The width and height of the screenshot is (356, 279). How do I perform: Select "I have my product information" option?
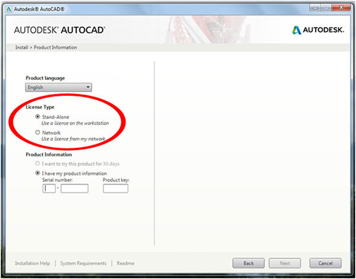37,173
